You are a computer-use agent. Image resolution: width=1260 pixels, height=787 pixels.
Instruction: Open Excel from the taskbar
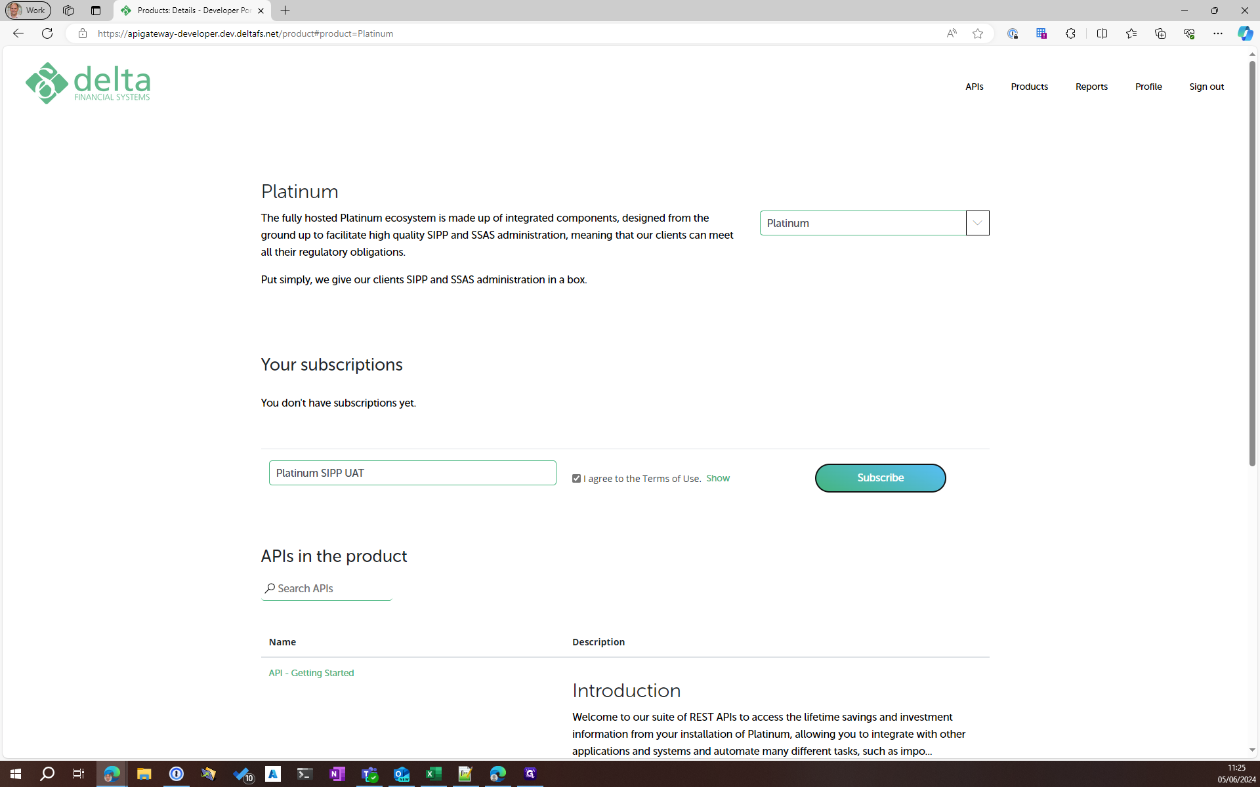[434, 774]
